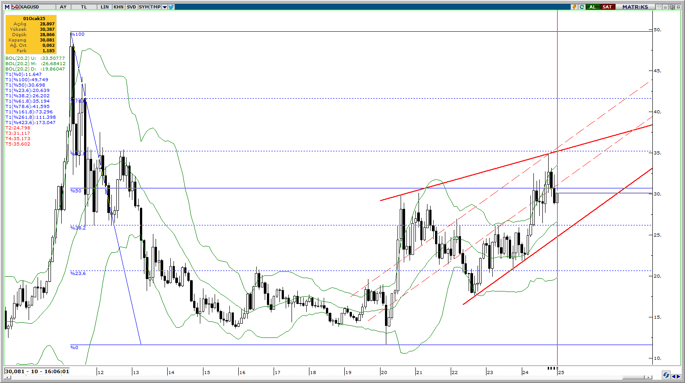Screen dimensions: 685x383
Task: Click the 10 price axis label
Action: (x=658, y=358)
